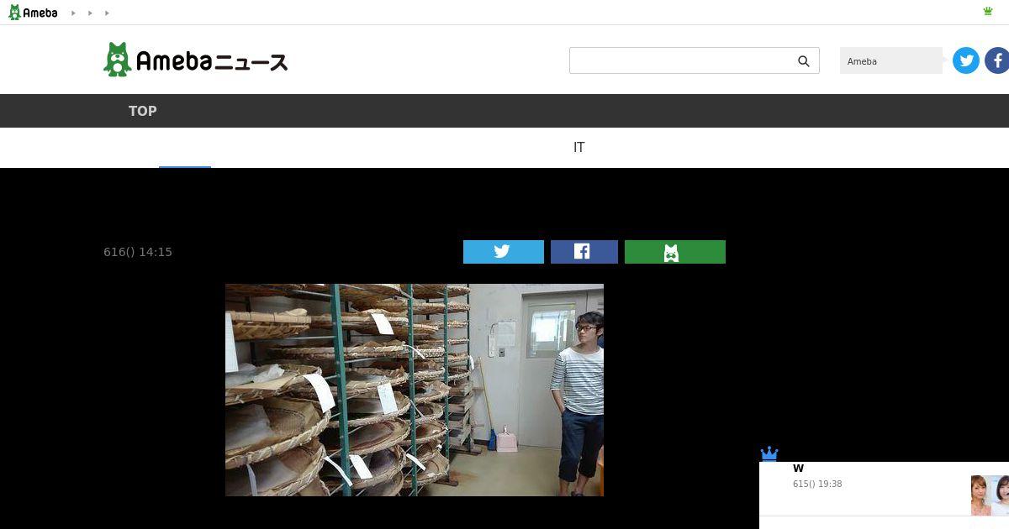Open the ranking article titled W

click(x=798, y=469)
